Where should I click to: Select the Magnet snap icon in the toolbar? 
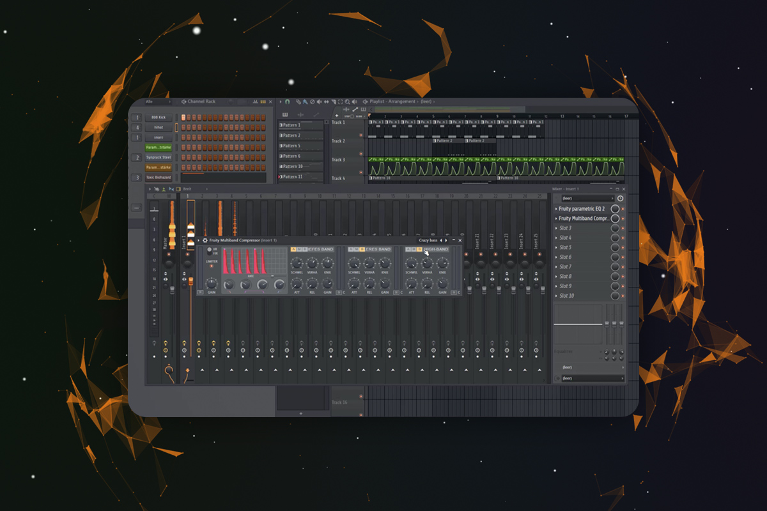click(286, 102)
